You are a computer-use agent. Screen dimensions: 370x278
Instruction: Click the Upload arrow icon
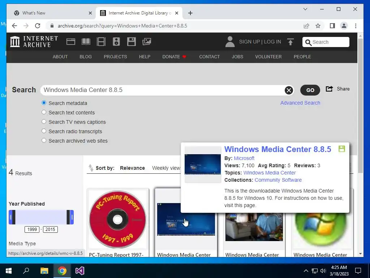pos(291,42)
